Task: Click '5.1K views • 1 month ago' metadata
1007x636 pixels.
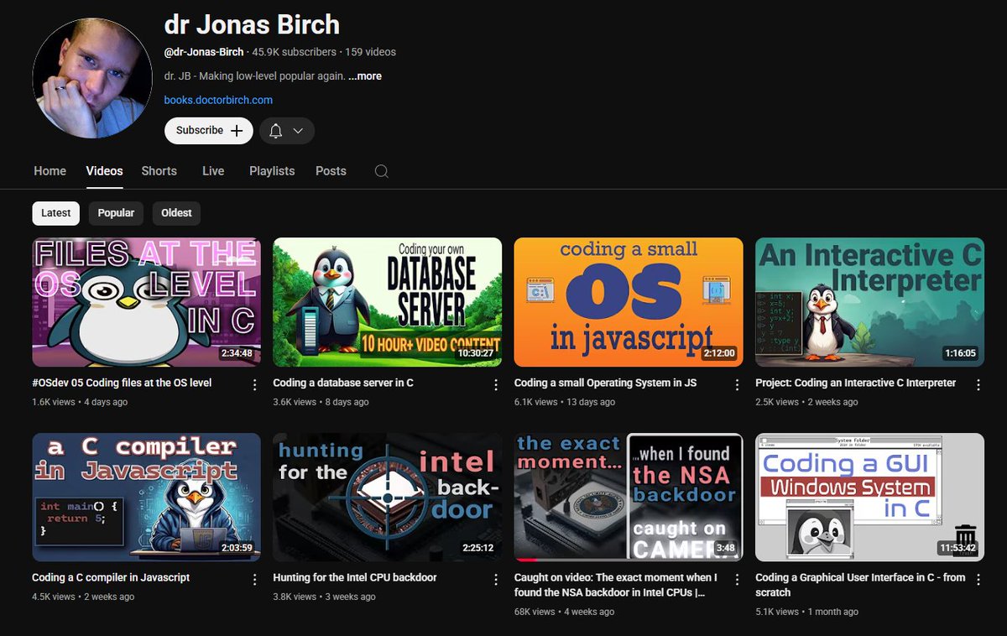Action: [806, 612]
